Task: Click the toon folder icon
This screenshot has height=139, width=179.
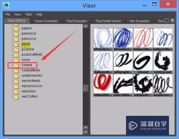Action: click(16, 60)
